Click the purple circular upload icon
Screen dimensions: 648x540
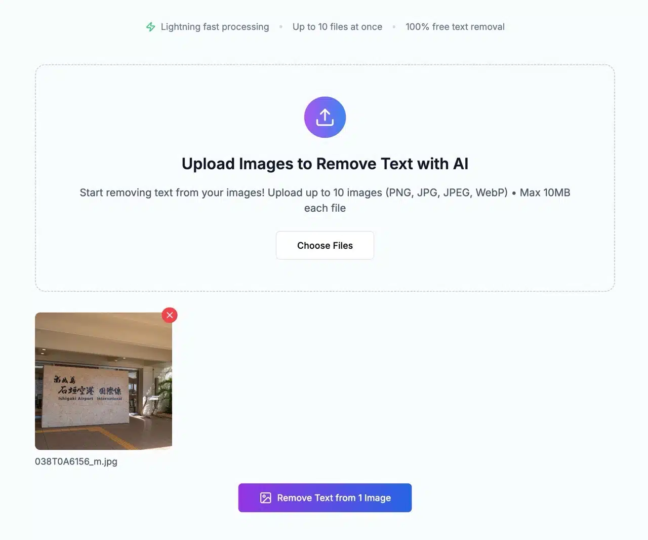(x=325, y=117)
